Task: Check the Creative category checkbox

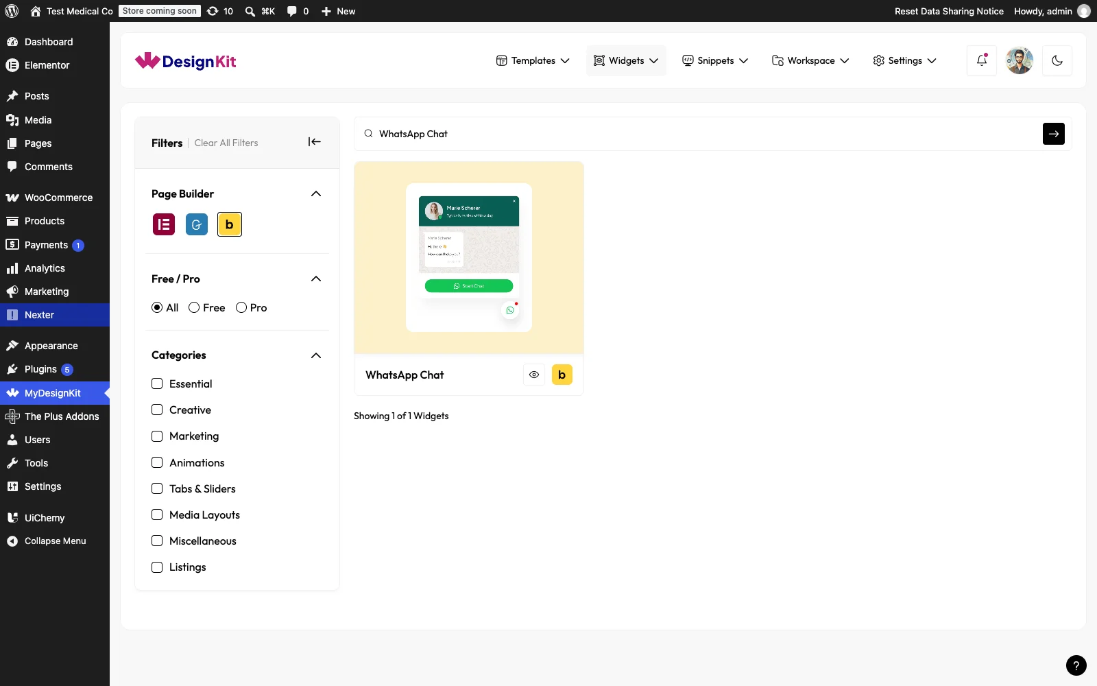Action: [157, 410]
